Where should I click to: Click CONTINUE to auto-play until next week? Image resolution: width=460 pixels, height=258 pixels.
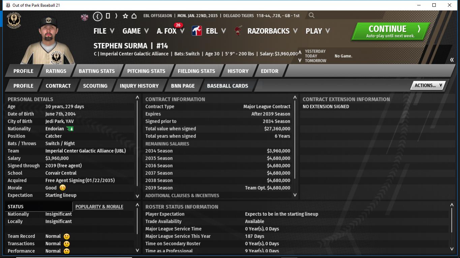pos(390,31)
